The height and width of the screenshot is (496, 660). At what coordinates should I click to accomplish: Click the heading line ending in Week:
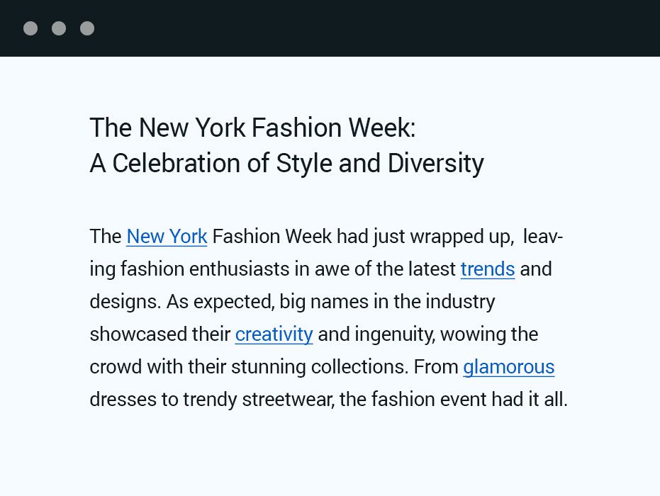pos(252,128)
